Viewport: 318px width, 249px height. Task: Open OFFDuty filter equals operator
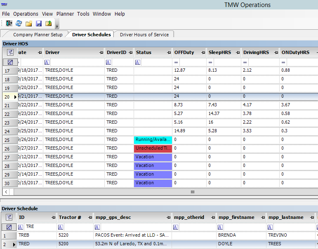click(176, 62)
